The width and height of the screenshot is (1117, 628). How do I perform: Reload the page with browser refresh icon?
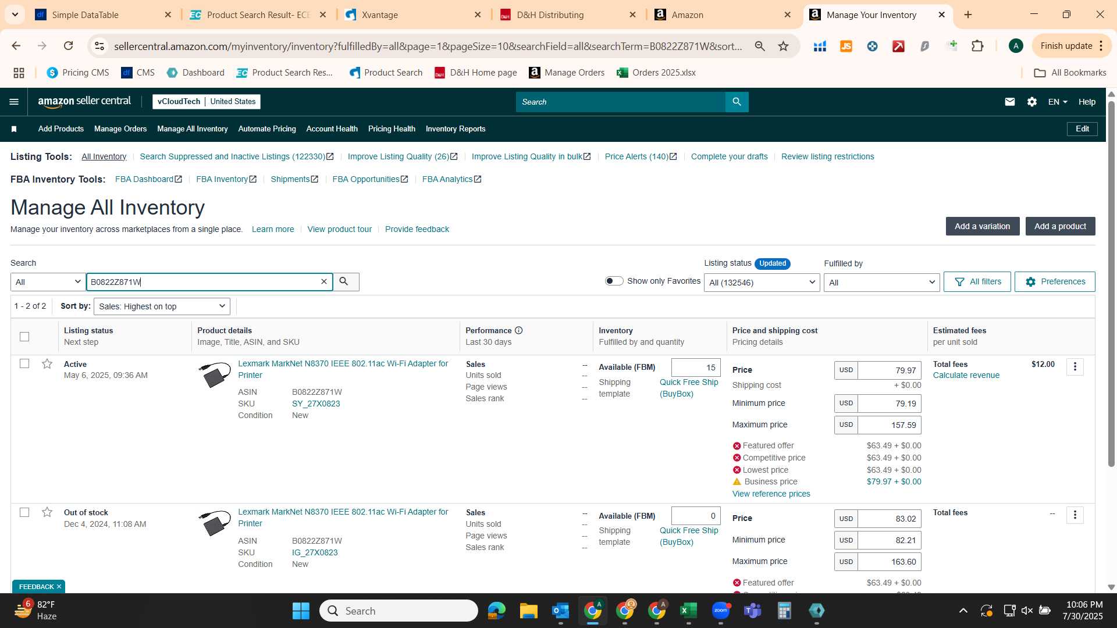68,46
